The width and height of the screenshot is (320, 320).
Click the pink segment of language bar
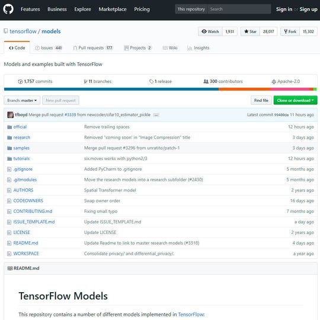pyautogui.click(x=290, y=89)
